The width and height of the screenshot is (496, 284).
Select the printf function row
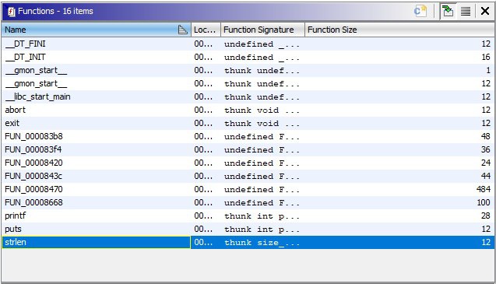pos(248,216)
